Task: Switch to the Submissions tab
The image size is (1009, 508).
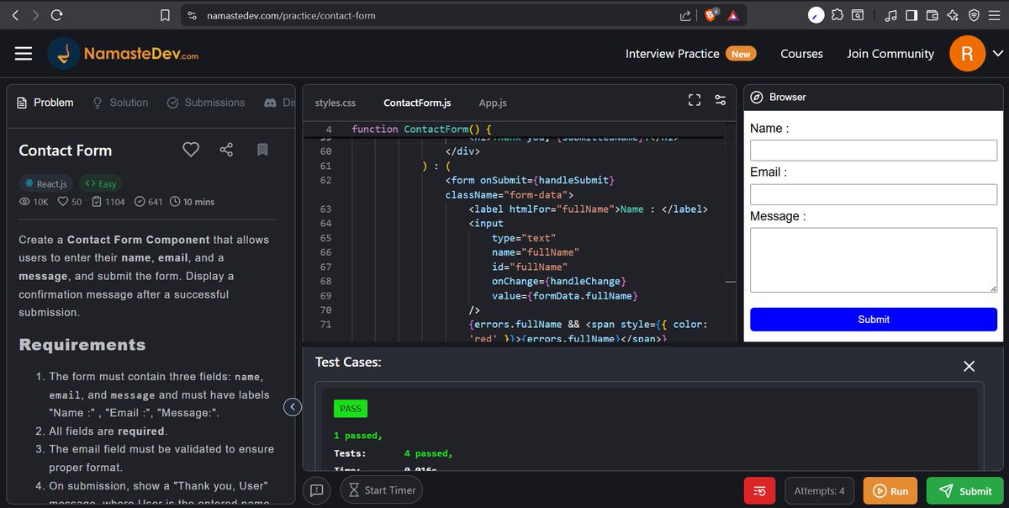Action: [206, 103]
